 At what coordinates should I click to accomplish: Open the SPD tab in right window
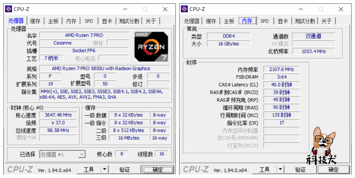265,21
